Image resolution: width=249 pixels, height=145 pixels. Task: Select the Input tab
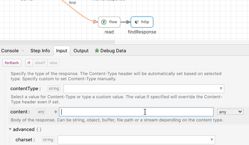[62, 50]
